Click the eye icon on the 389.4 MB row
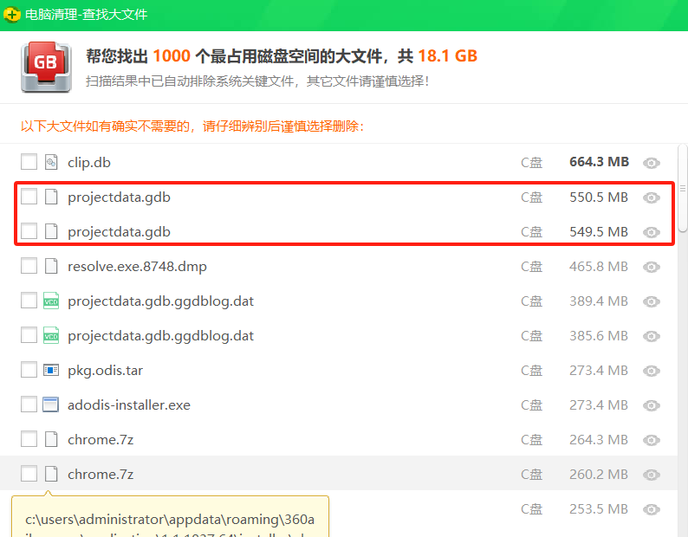The width and height of the screenshot is (688, 537). pyautogui.click(x=651, y=301)
